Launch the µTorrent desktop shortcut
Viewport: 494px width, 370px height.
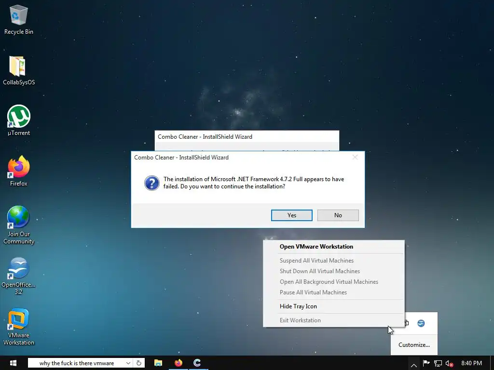coord(19,121)
